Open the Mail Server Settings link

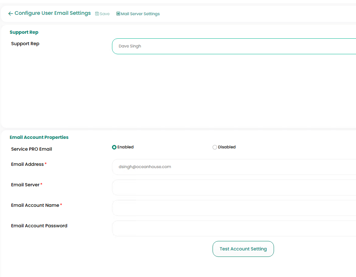coord(140,14)
